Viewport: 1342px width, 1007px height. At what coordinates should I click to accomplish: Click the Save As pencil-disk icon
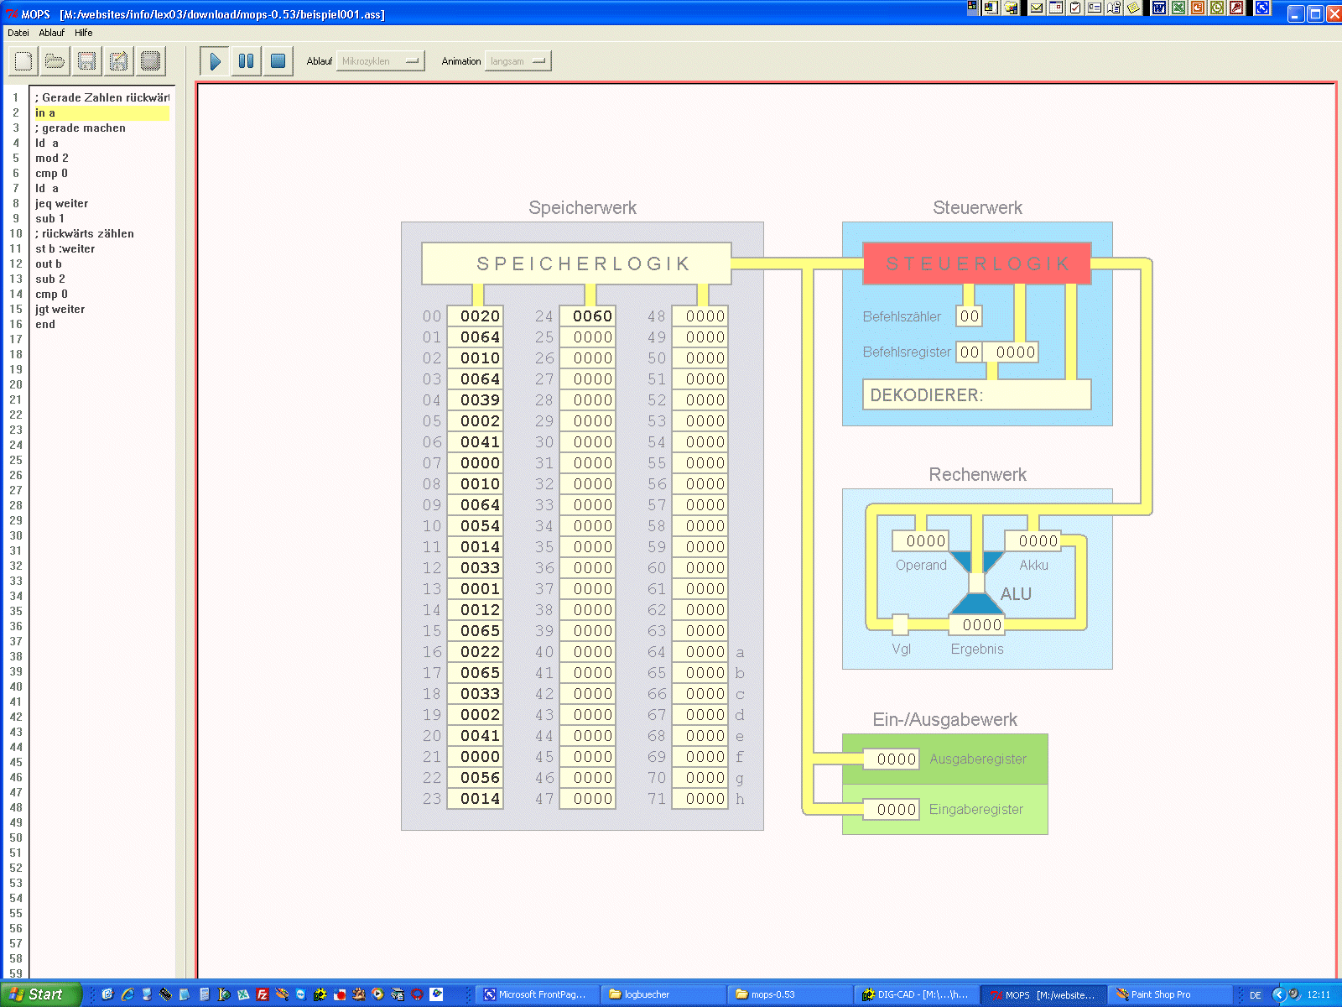(118, 61)
